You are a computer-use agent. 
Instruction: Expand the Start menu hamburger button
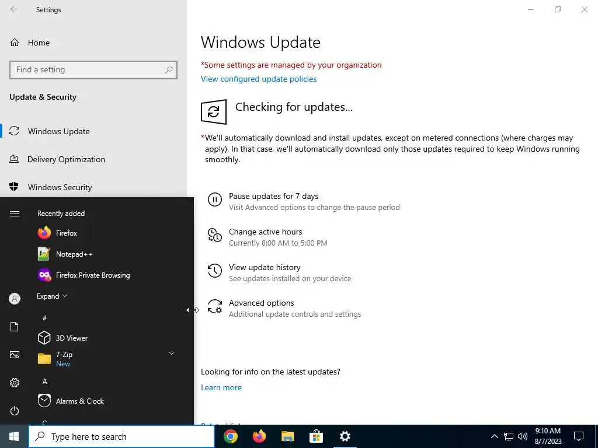(x=15, y=213)
